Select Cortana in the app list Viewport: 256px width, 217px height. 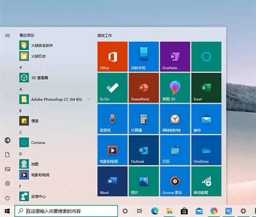pos(38,143)
